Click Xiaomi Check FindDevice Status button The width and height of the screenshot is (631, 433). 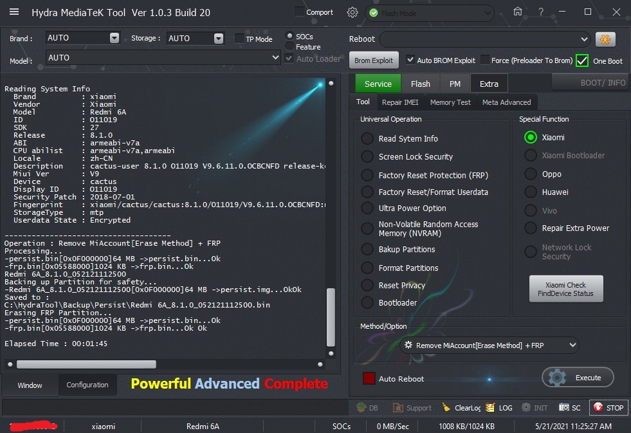566,289
